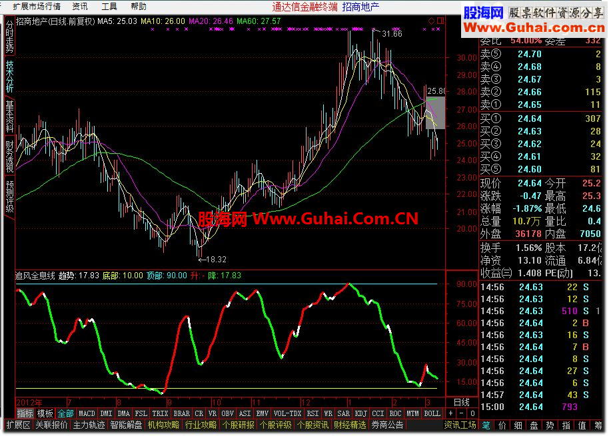The image size is (609, 436).
Task: Switch to the 势 tab in the quote panel
Action: click(x=550, y=425)
